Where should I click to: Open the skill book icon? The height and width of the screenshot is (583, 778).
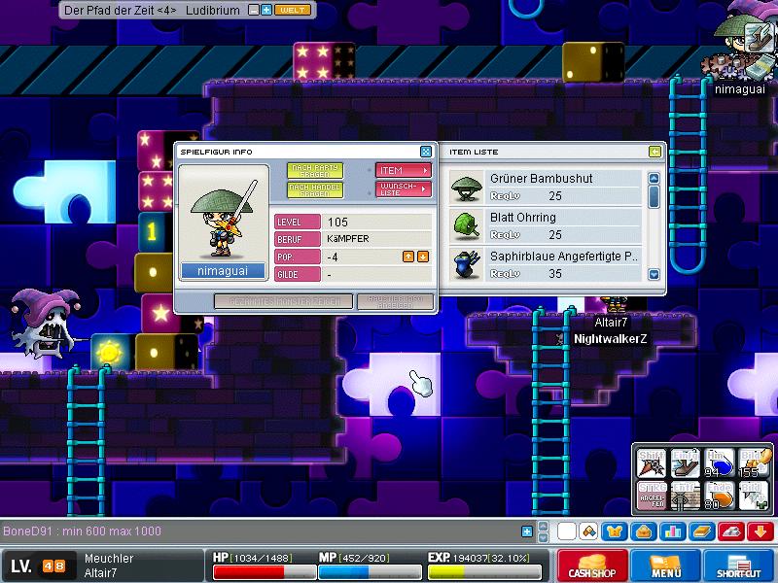click(x=702, y=532)
